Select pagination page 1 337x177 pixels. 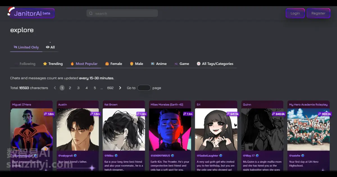pos(62,88)
